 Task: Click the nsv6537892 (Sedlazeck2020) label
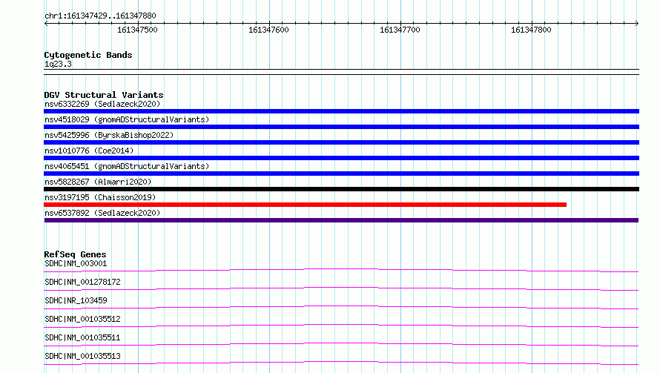pos(102,213)
